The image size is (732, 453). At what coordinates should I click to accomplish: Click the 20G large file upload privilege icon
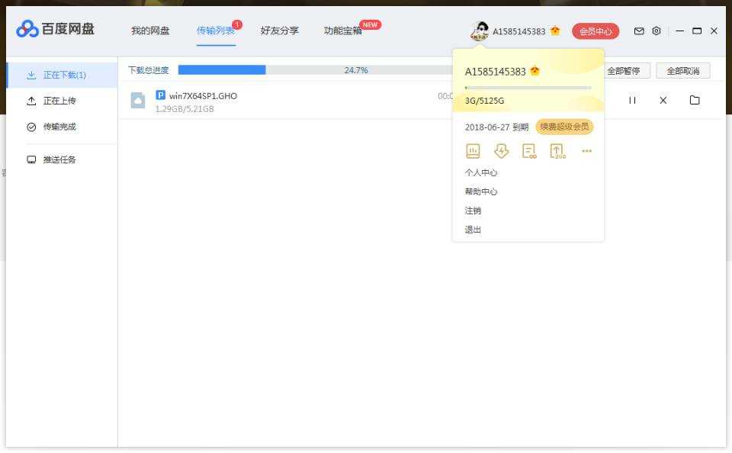(557, 151)
